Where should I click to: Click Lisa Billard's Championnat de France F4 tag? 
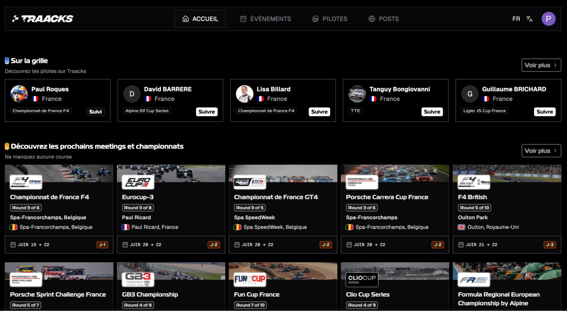pyautogui.click(x=266, y=111)
